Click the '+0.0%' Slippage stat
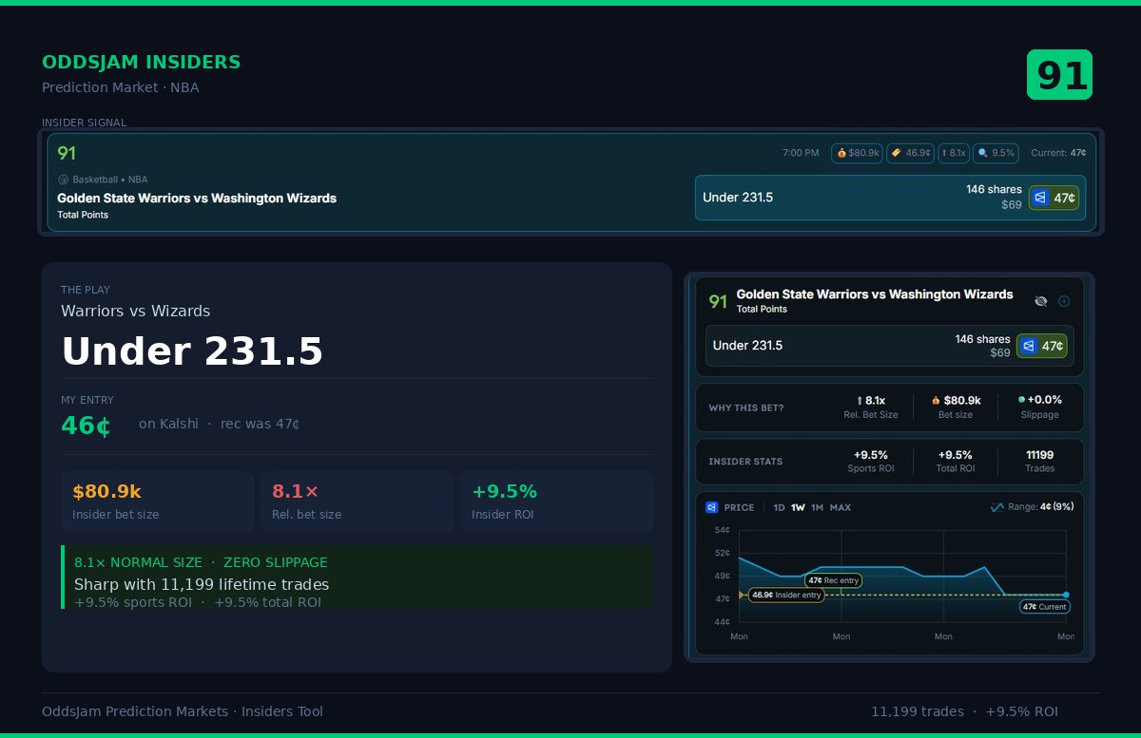The image size is (1141, 738). 1040,407
